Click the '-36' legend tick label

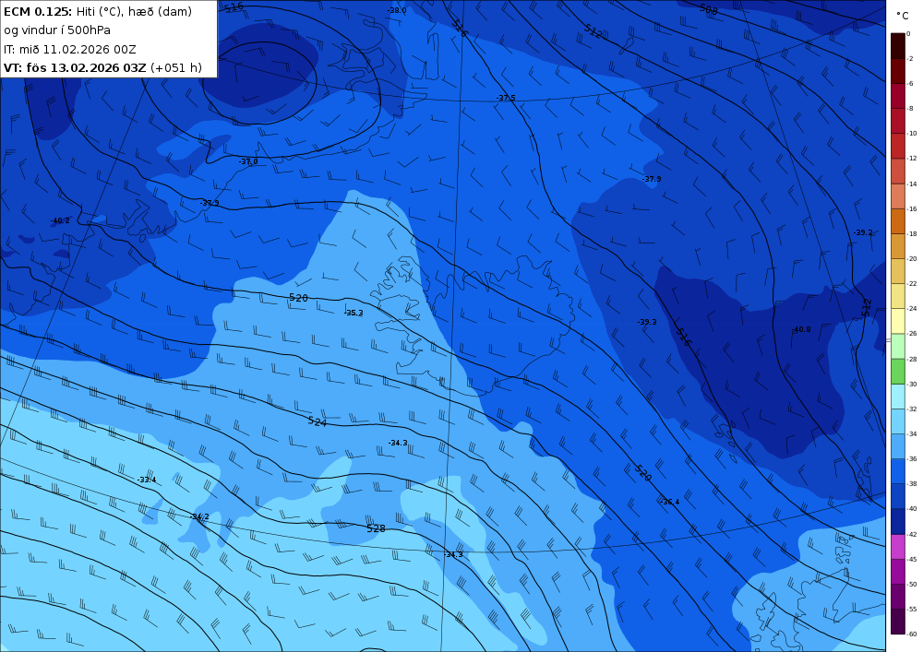pos(913,459)
